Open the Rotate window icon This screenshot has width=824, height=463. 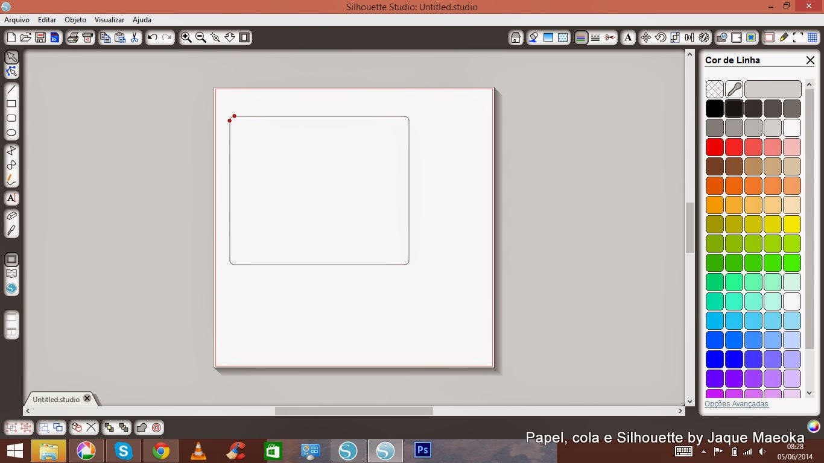(x=661, y=37)
